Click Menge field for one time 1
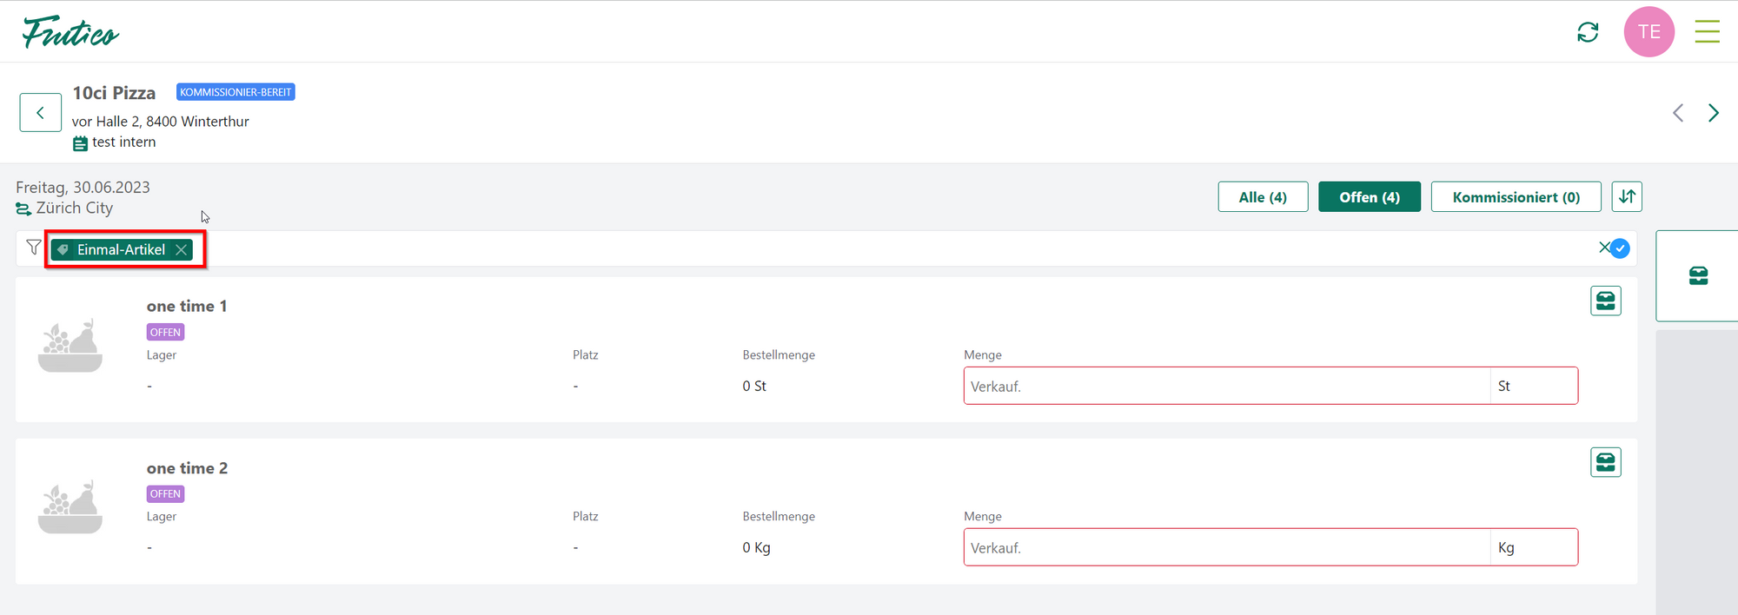Screen dimensions: 1738x615 click(1225, 387)
